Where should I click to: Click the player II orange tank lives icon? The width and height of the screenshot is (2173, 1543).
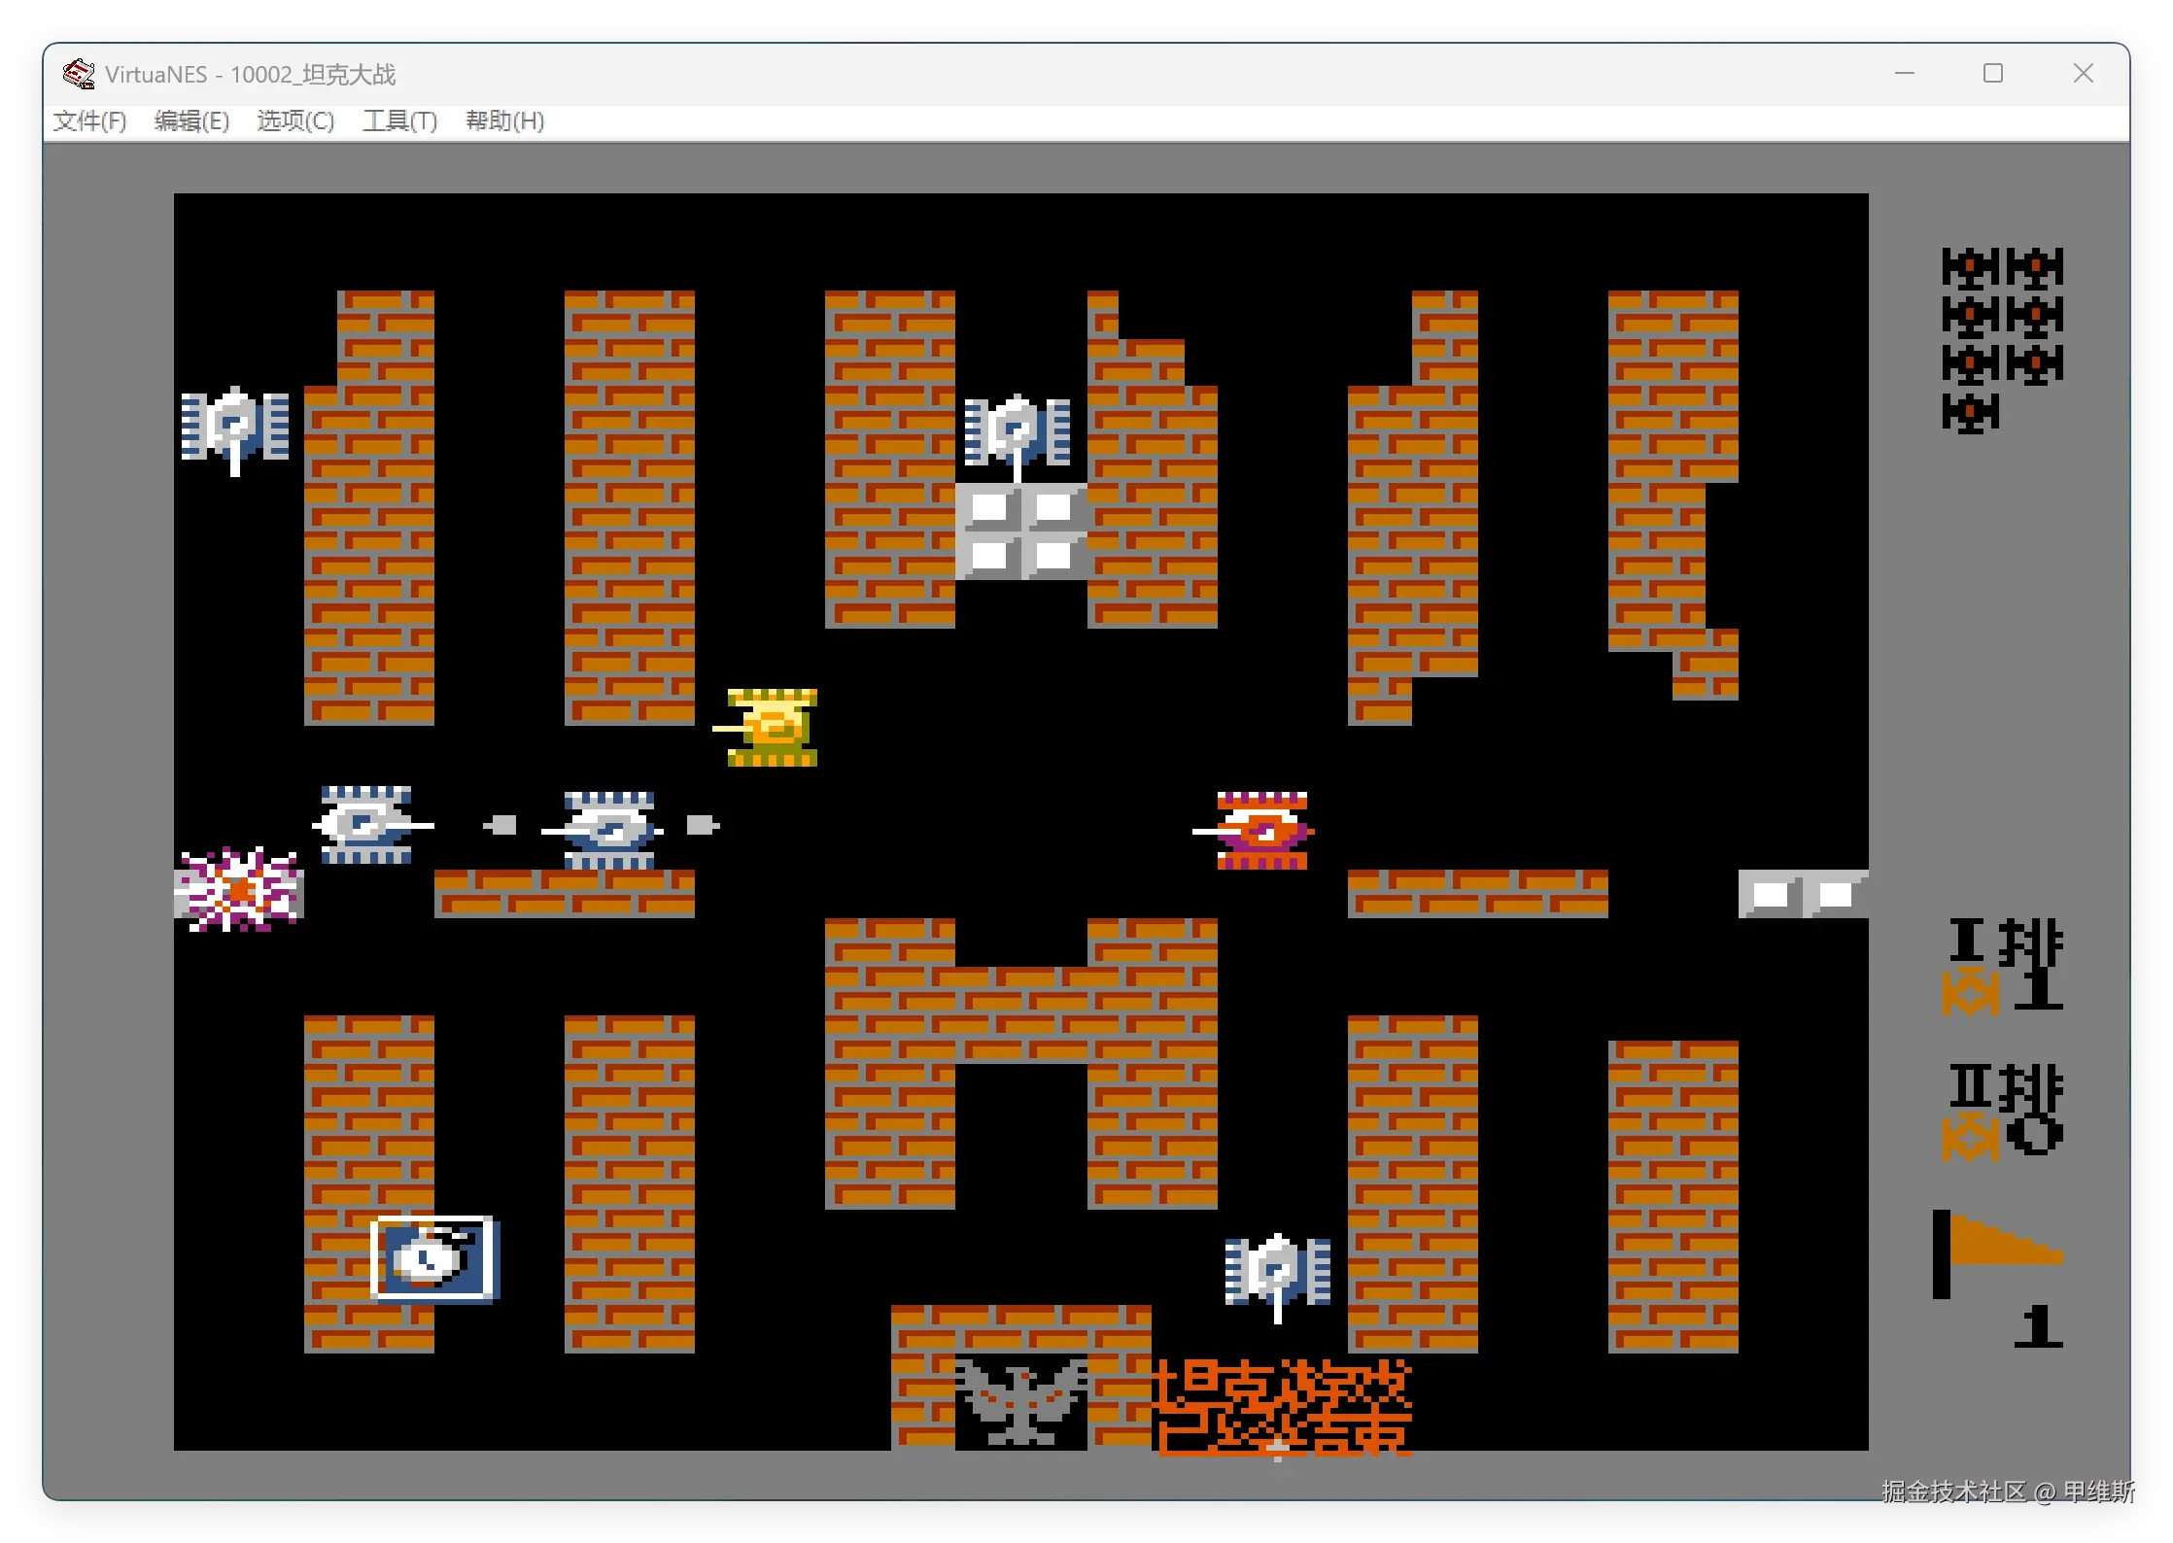click(1970, 1138)
